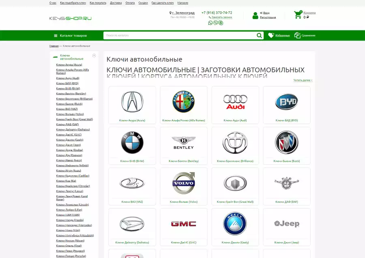The height and width of the screenshot is (258, 365).
Task: Click the WhatsApp contact icon
Action: coord(210,23)
